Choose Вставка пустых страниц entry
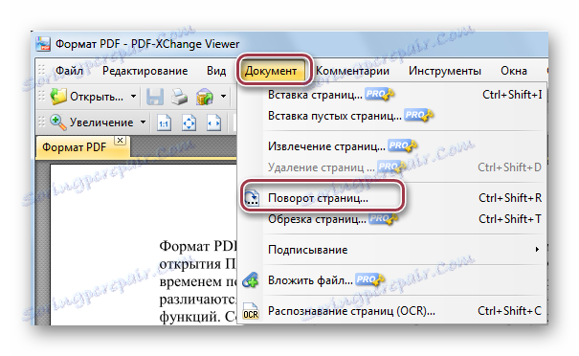This screenshot has height=356, width=579. point(392,116)
